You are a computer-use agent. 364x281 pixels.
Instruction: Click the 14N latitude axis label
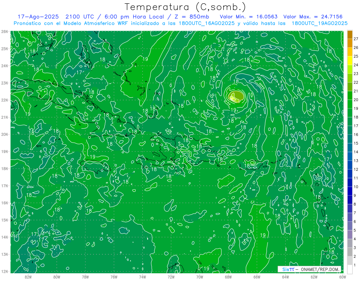point(5,237)
